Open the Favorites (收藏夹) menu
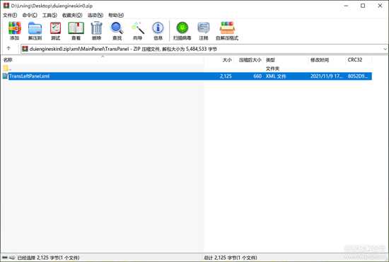This screenshot has width=389, height=262. [72, 15]
